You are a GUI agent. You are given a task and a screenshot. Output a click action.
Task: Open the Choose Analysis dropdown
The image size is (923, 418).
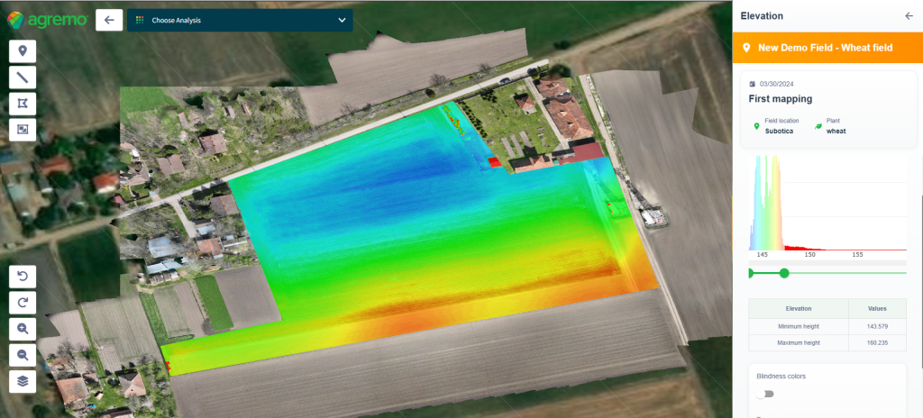coord(239,20)
